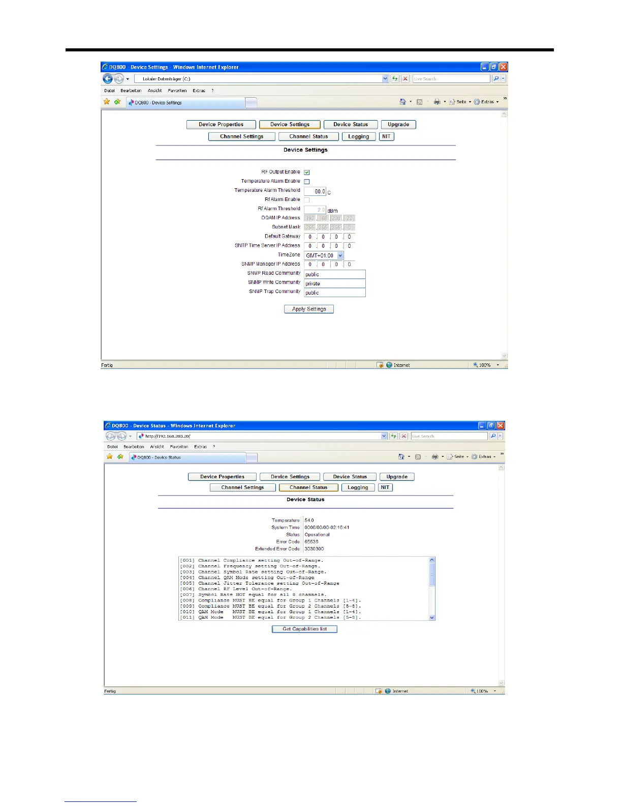Click Live Search box in Device Settings window
The width and height of the screenshot is (622, 806).
451,79
